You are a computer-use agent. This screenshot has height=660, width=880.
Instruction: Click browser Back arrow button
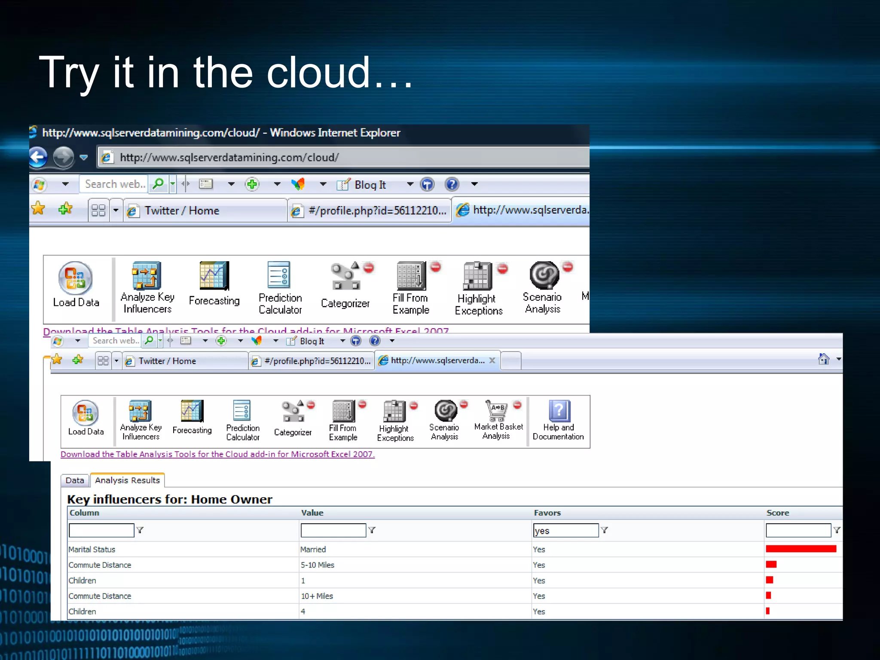[x=39, y=157]
